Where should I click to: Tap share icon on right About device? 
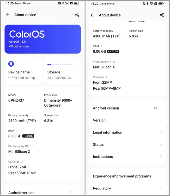[162, 15]
